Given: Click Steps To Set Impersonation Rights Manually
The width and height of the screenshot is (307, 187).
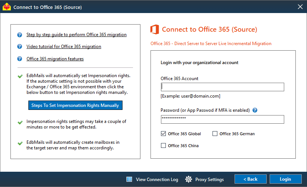Looking at the screenshot, I should click(x=75, y=105).
